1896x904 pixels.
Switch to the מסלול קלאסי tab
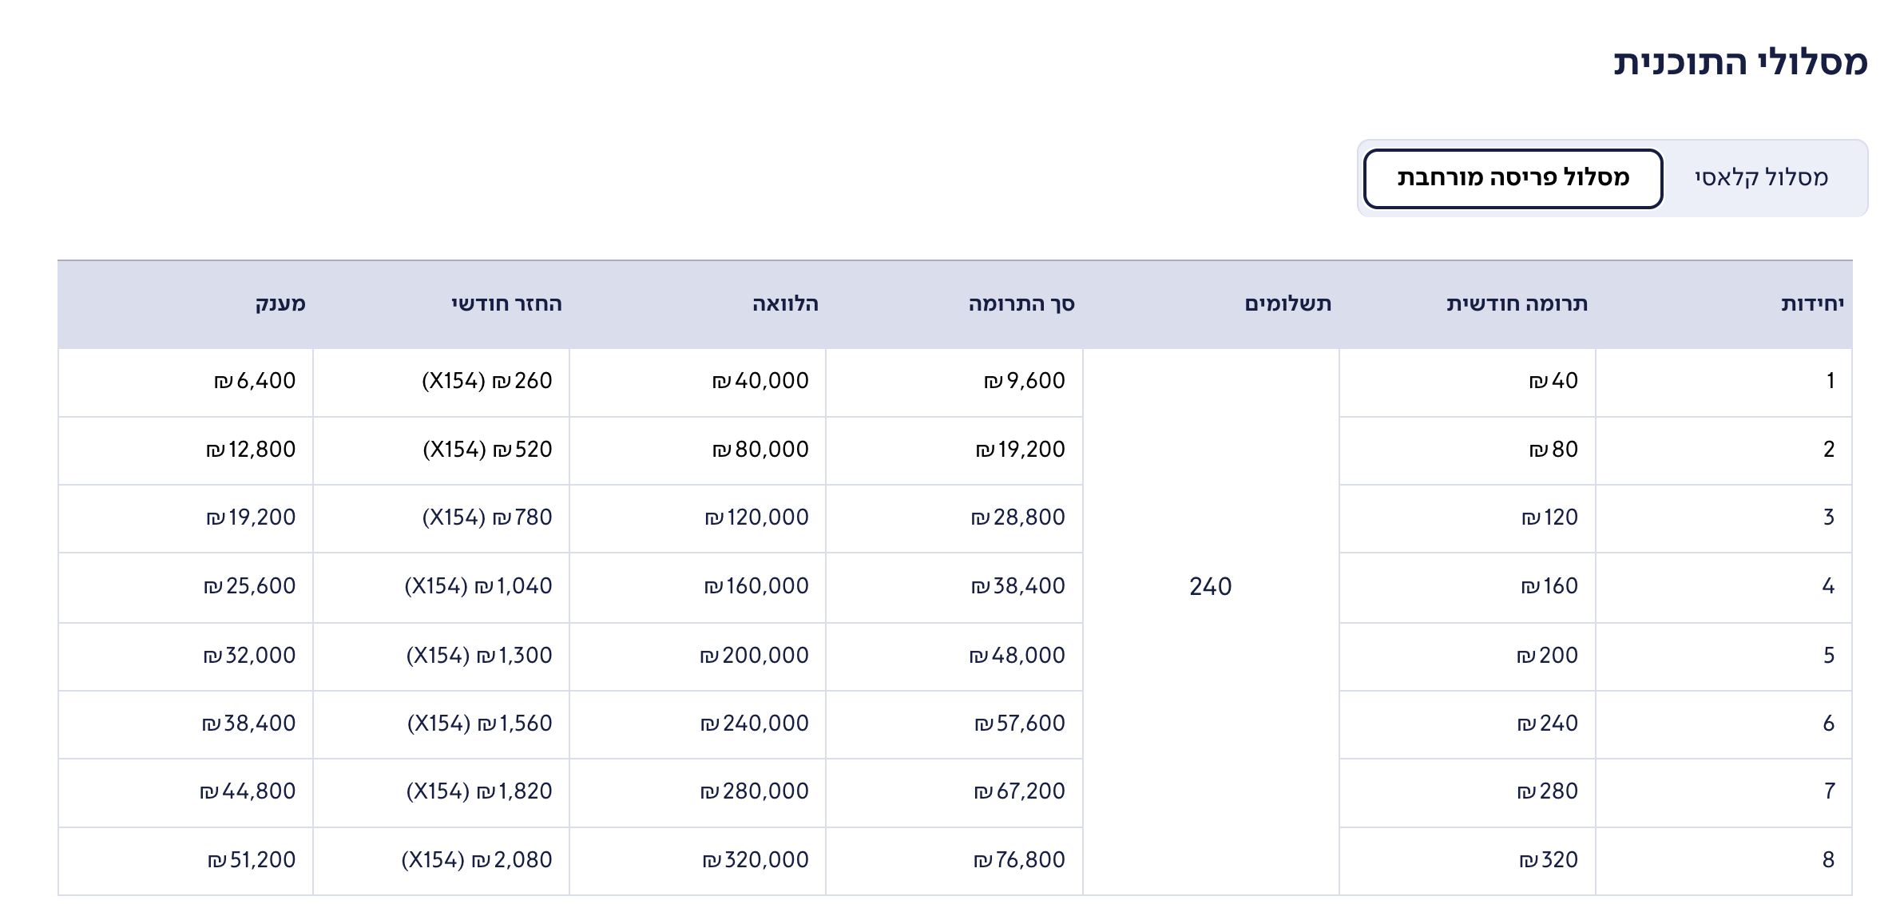1761,177
